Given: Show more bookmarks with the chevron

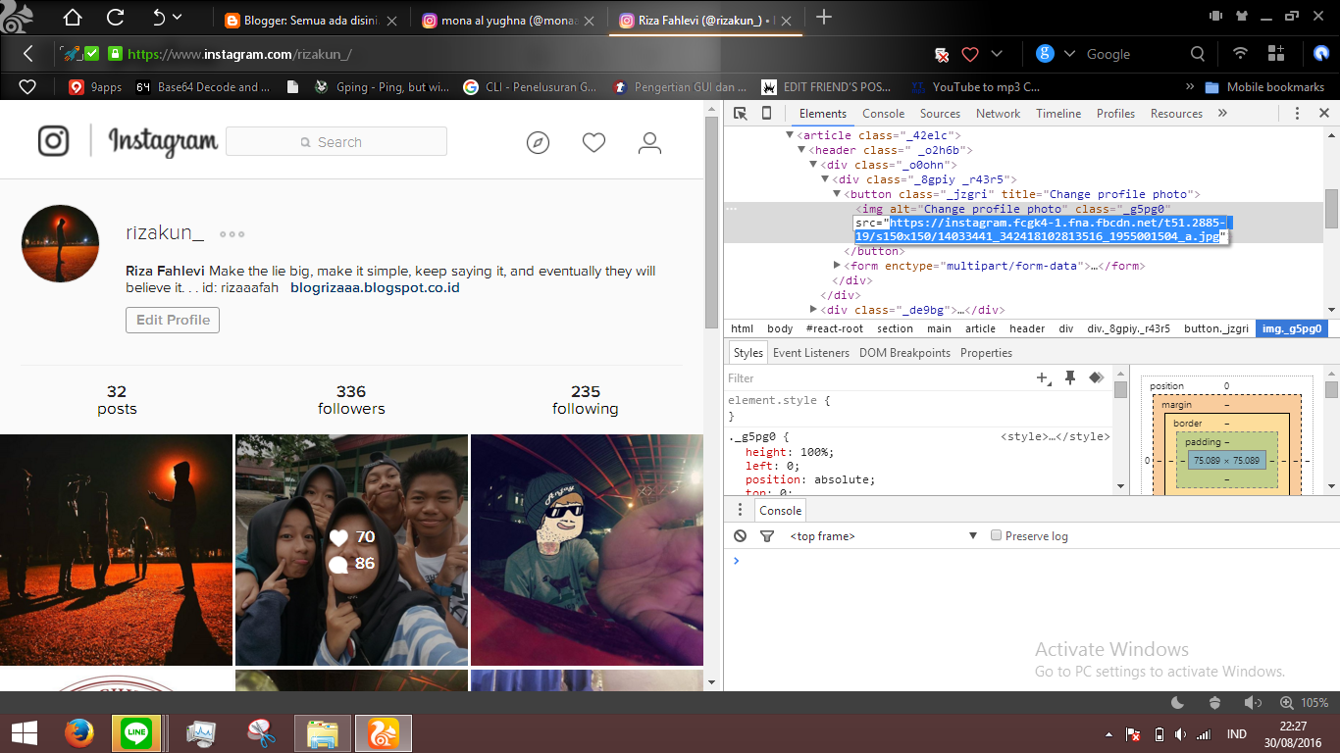Looking at the screenshot, I should click(1190, 87).
